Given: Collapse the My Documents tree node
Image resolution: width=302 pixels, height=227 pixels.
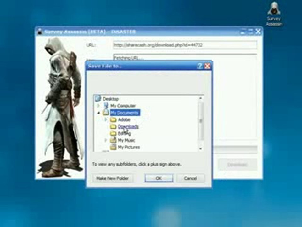Looking at the screenshot, I should [98, 113].
